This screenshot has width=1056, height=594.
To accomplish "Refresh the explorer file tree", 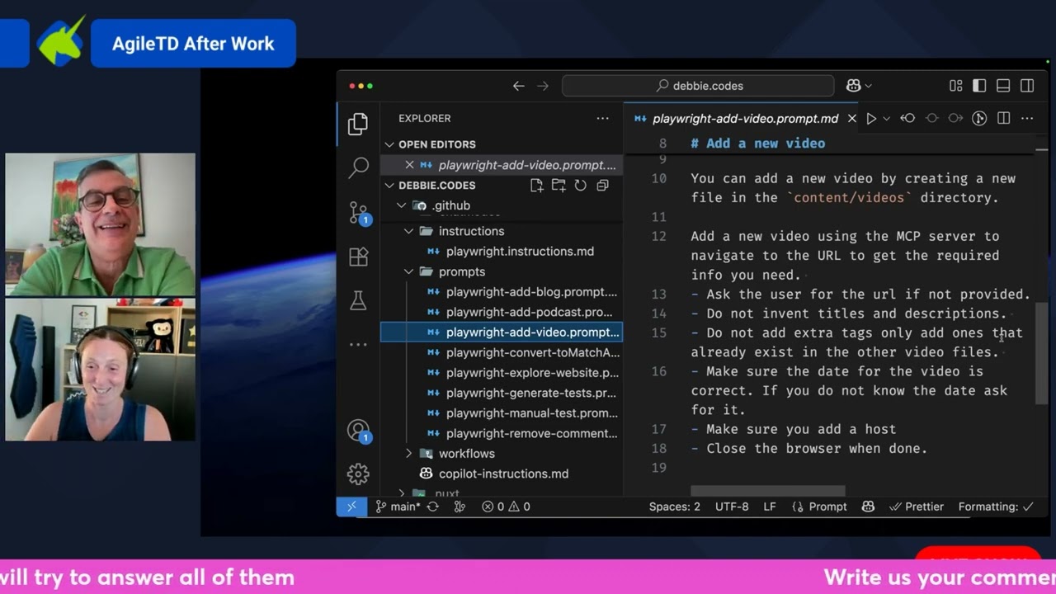I will (580, 186).
